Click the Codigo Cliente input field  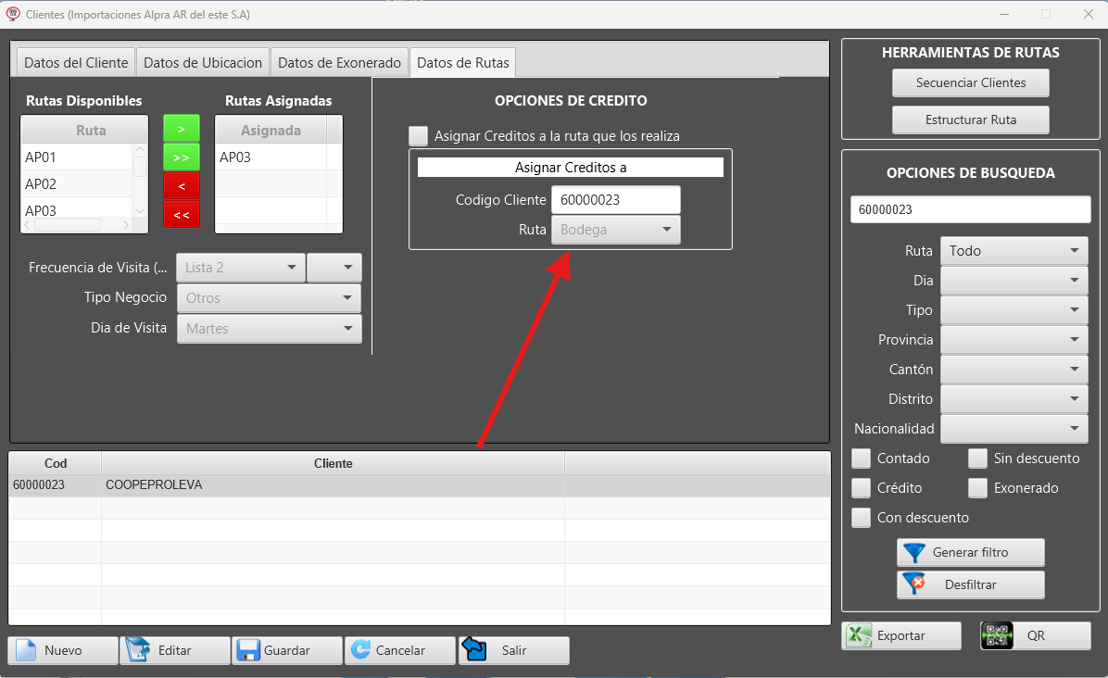click(x=615, y=200)
